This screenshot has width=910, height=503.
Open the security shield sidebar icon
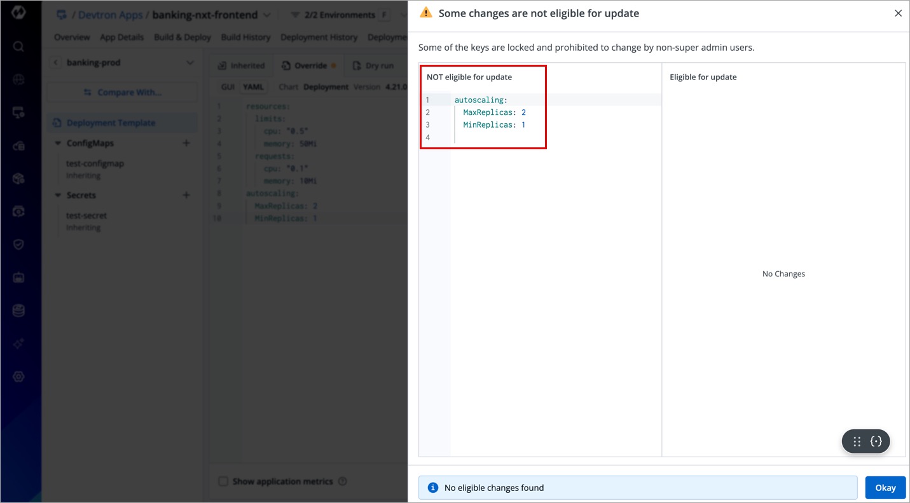18,245
